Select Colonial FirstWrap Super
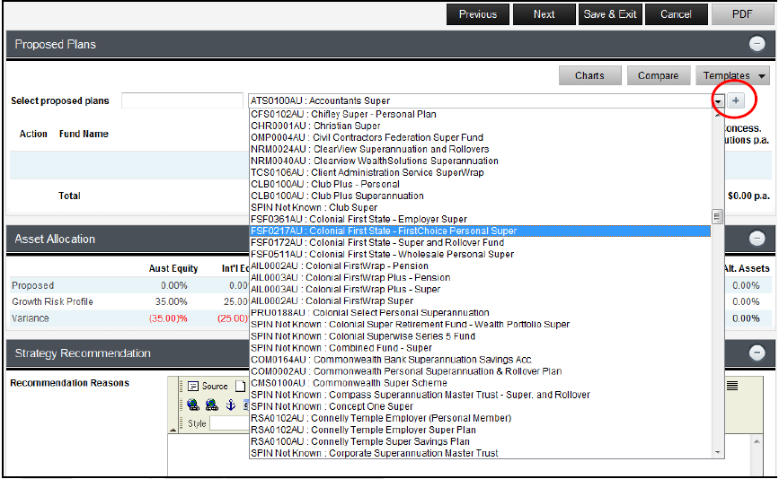The width and height of the screenshot is (779, 479). 480,301
